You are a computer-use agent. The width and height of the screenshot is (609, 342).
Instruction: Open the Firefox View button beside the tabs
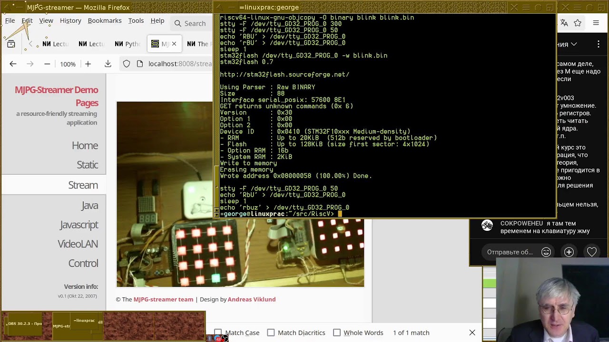coord(11,44)
